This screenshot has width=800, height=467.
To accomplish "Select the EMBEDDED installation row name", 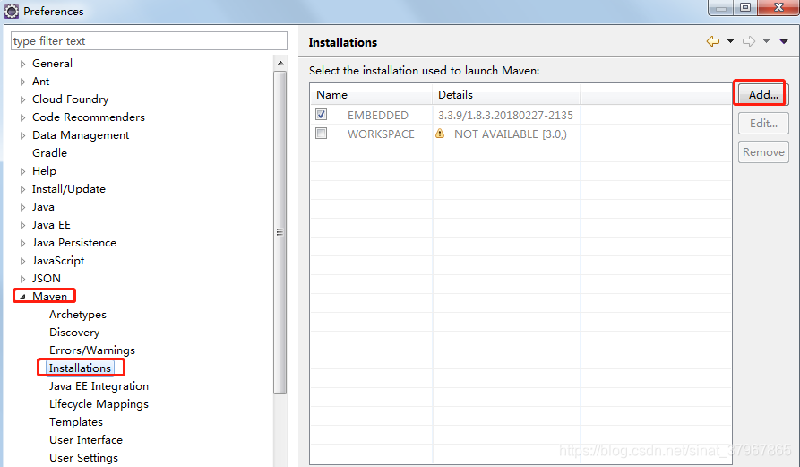I will click(x=377, y=116).
